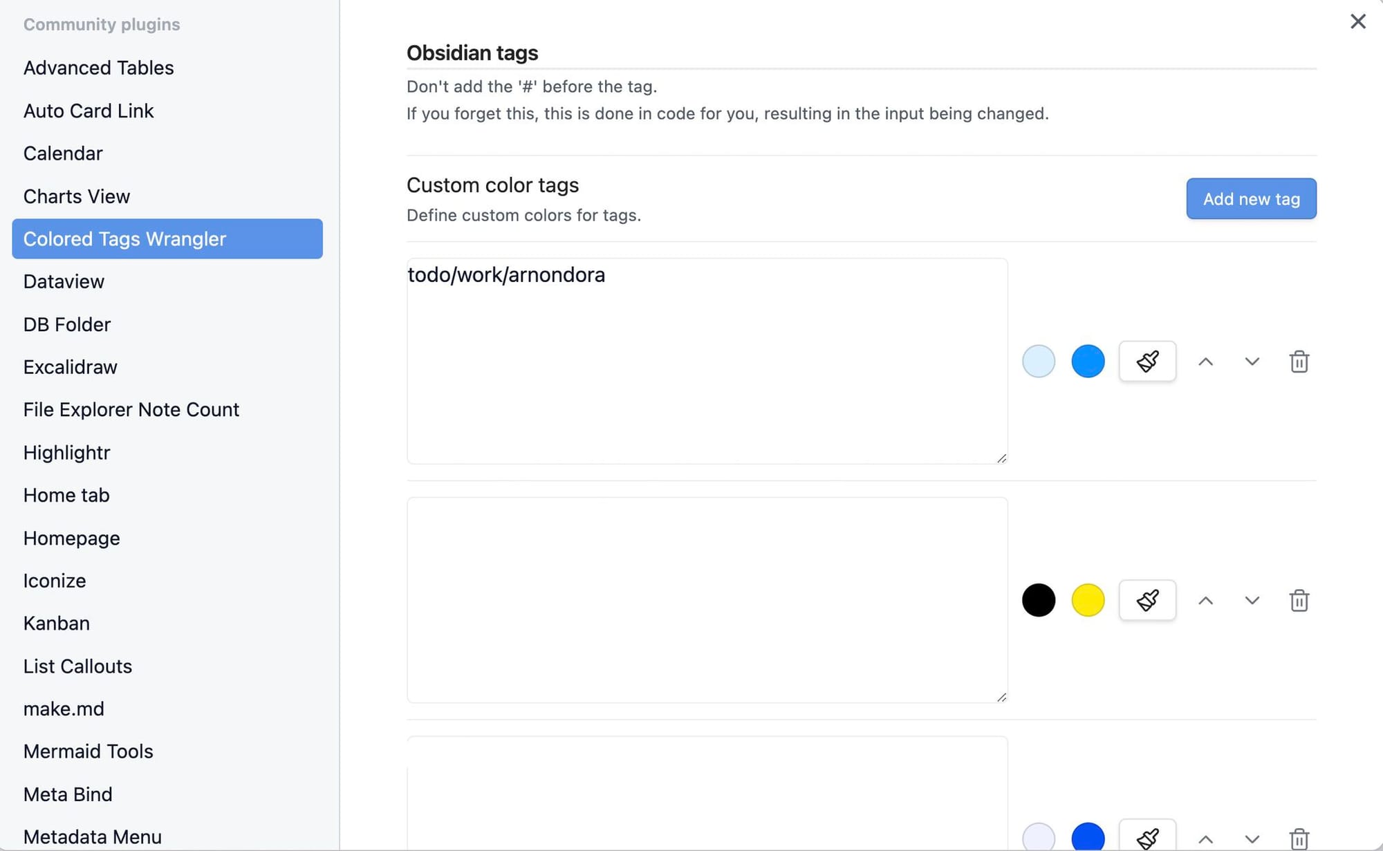Move the second tag row down

(x=1252, y=601)
